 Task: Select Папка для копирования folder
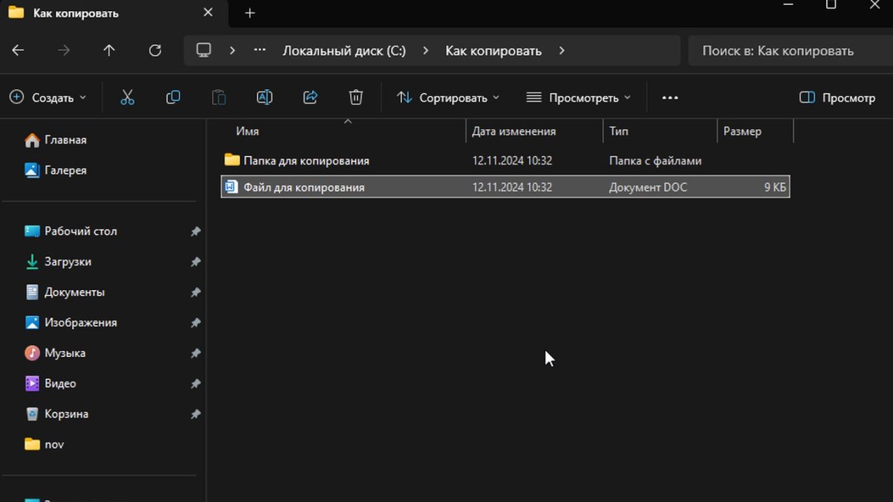point(306,160)
